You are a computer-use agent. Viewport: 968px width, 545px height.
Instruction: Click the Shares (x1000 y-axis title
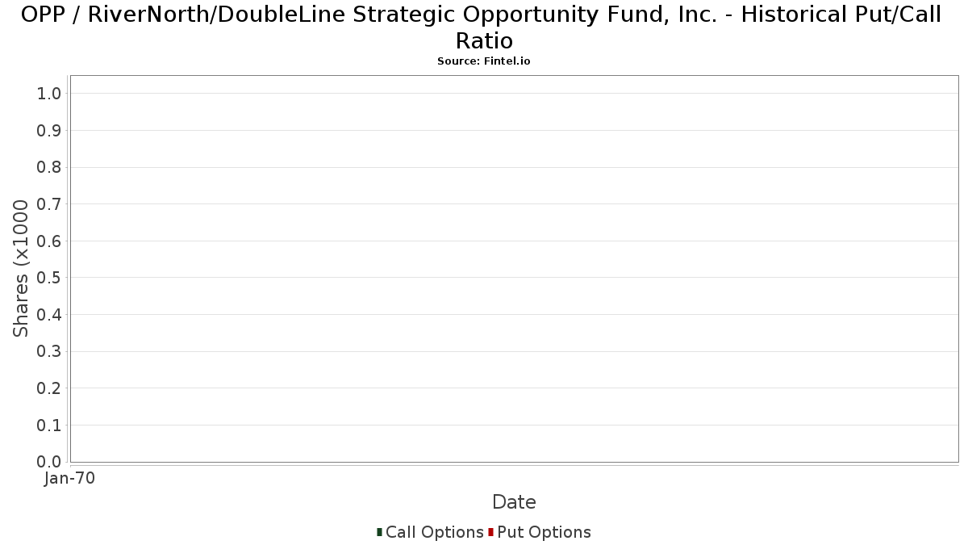tap(21, 269)
